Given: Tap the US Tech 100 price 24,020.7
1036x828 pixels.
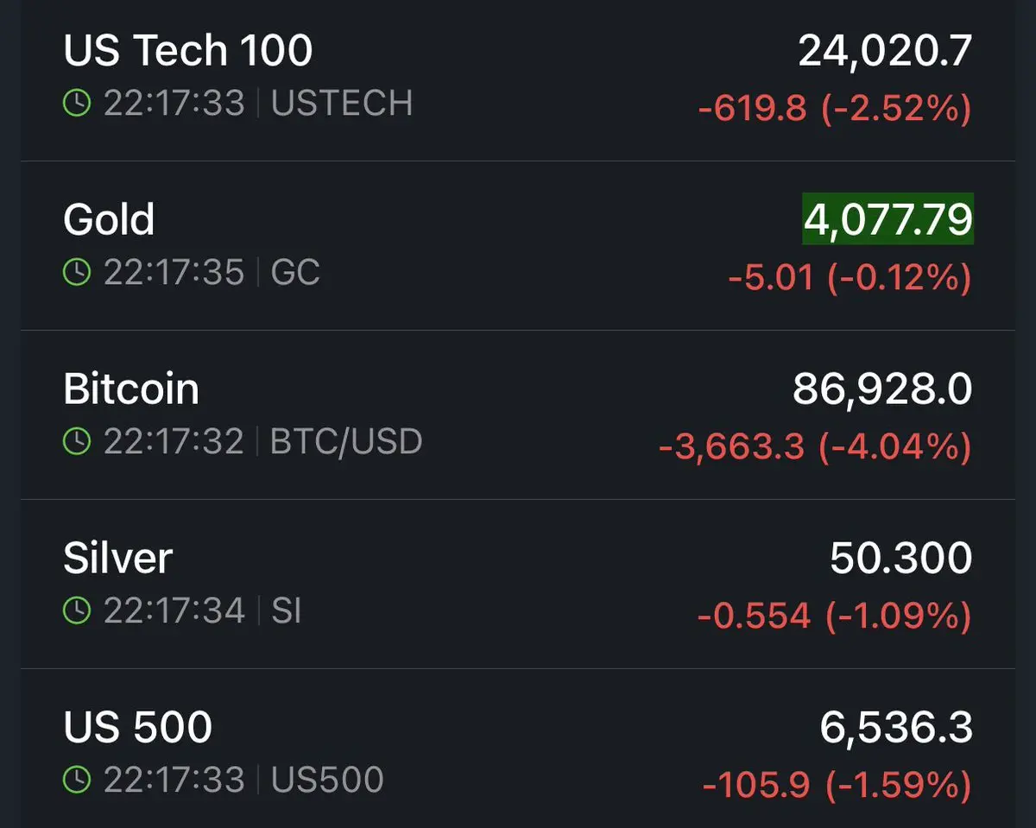Looking at the screenshot, I should pos(885,51).
